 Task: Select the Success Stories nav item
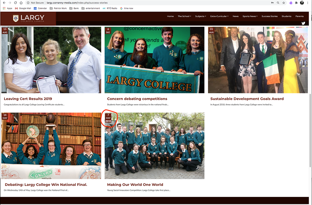(x=270, y=16)
